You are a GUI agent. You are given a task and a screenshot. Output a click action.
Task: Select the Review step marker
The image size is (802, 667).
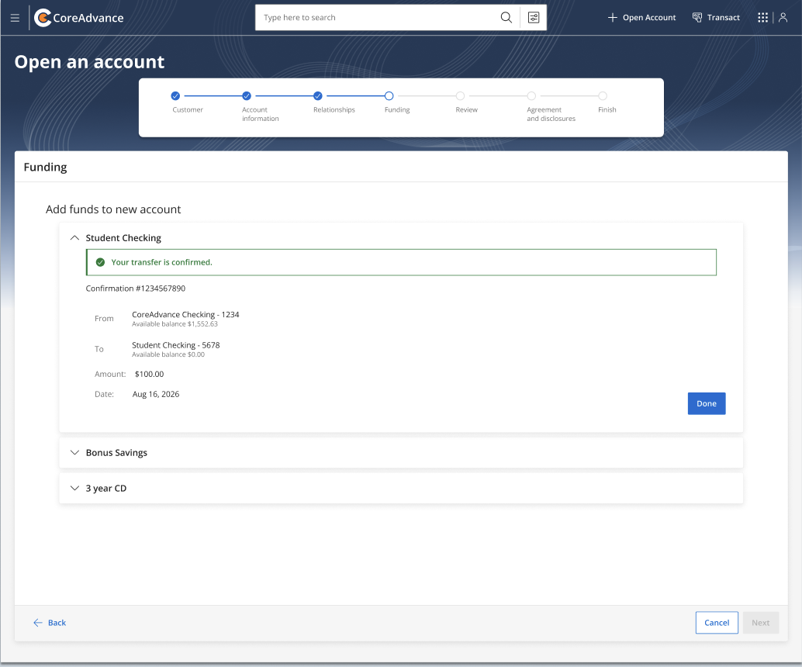(x=460, y=95)
